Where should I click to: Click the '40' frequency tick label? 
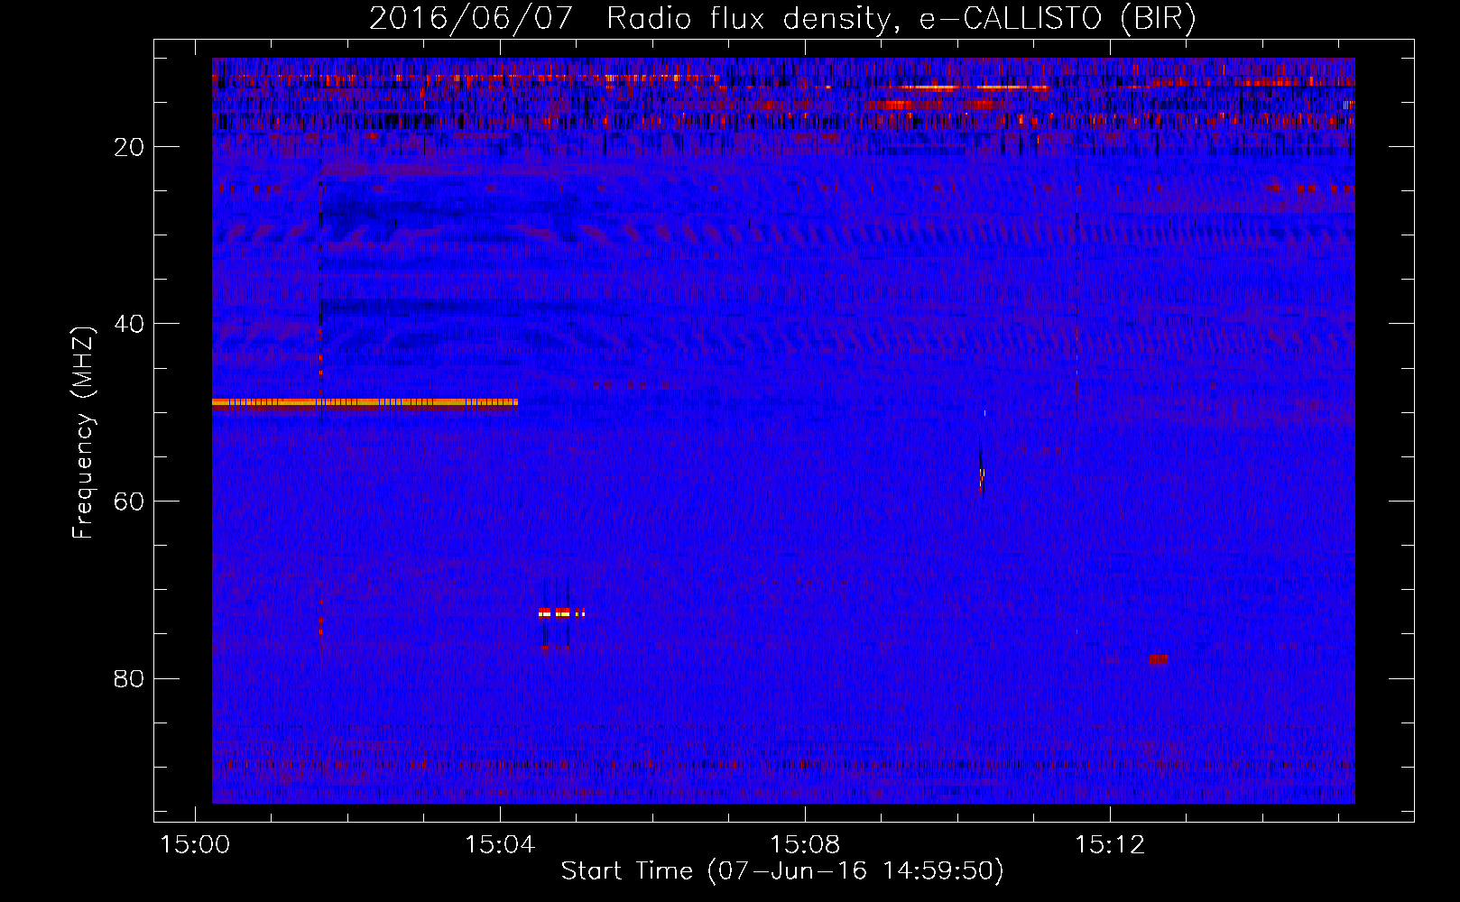click(x=130, y=324)
